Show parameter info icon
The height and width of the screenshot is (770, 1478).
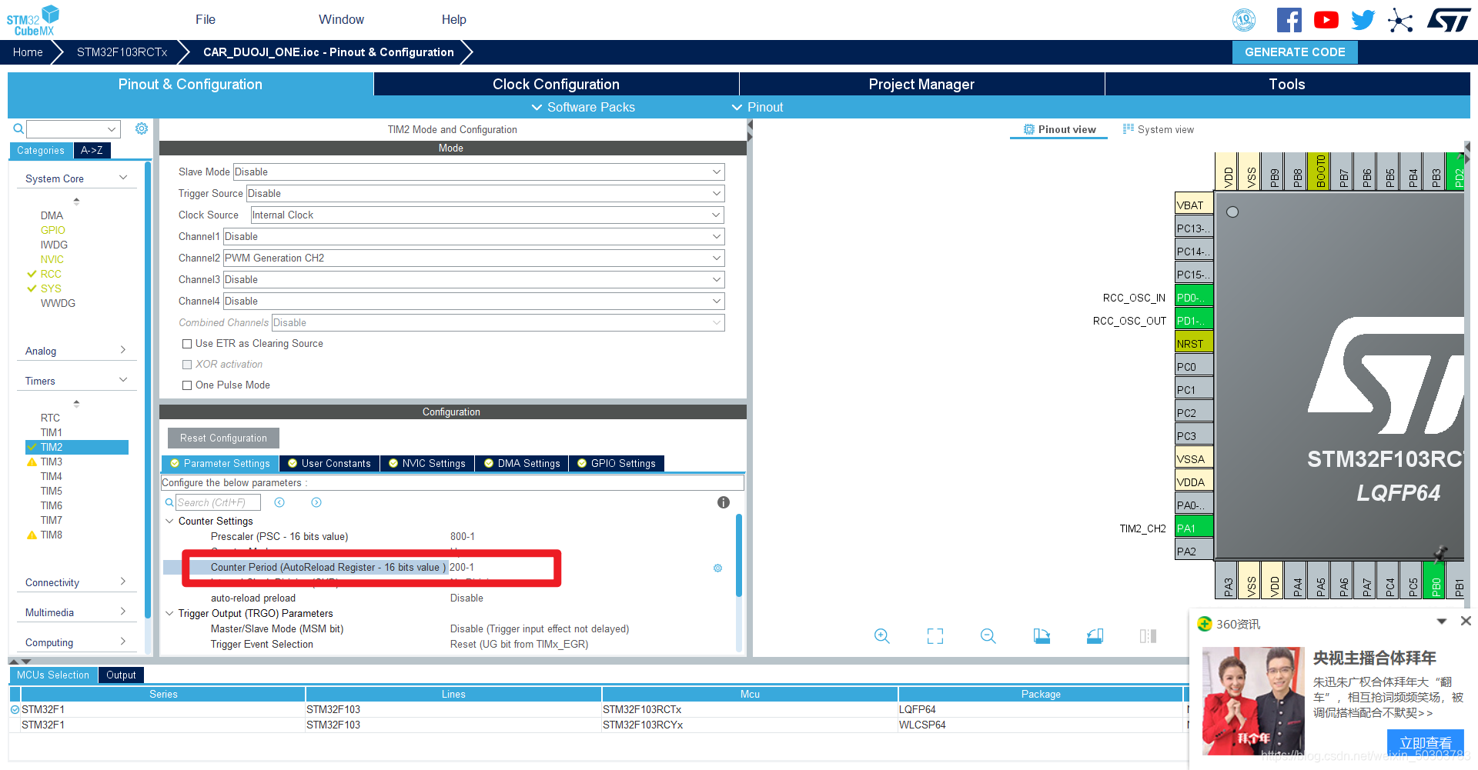(724, 502)
